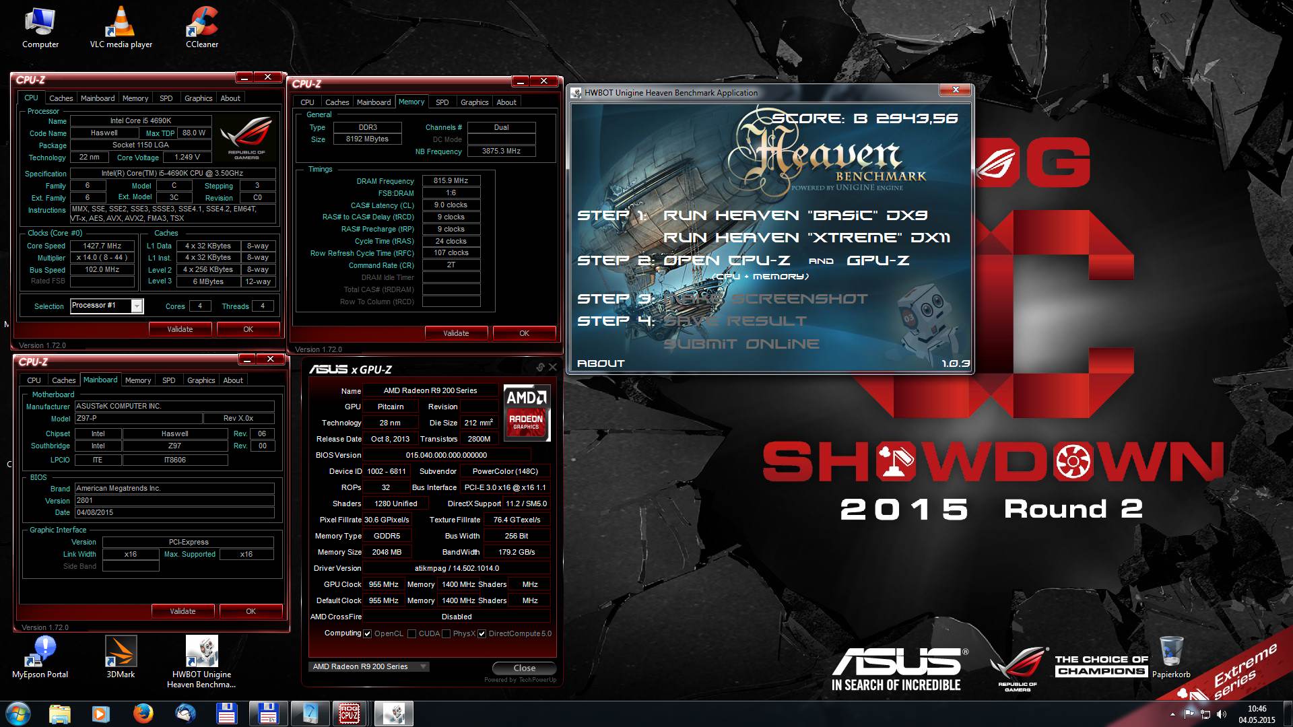This screenshot has width=1293, height=727.
Task: Click the mainboard model field Z97-P
Action: click(138, 419)
